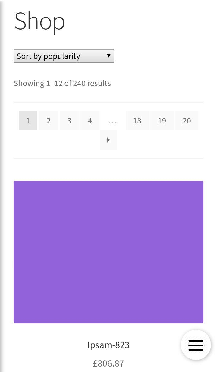Open the Sort by popularity dropdown
The height and width of the screenshot is (372, 217).
pyautogui.click(x=64, y=56)
